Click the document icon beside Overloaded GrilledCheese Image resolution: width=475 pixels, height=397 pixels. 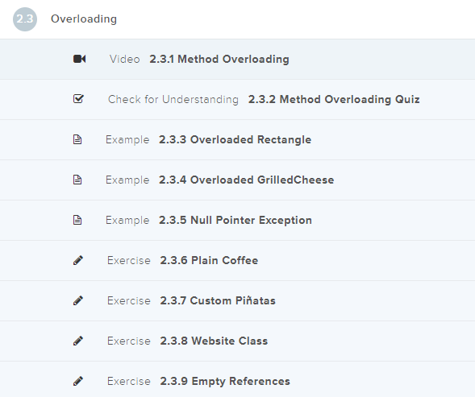tap(77, 180)
